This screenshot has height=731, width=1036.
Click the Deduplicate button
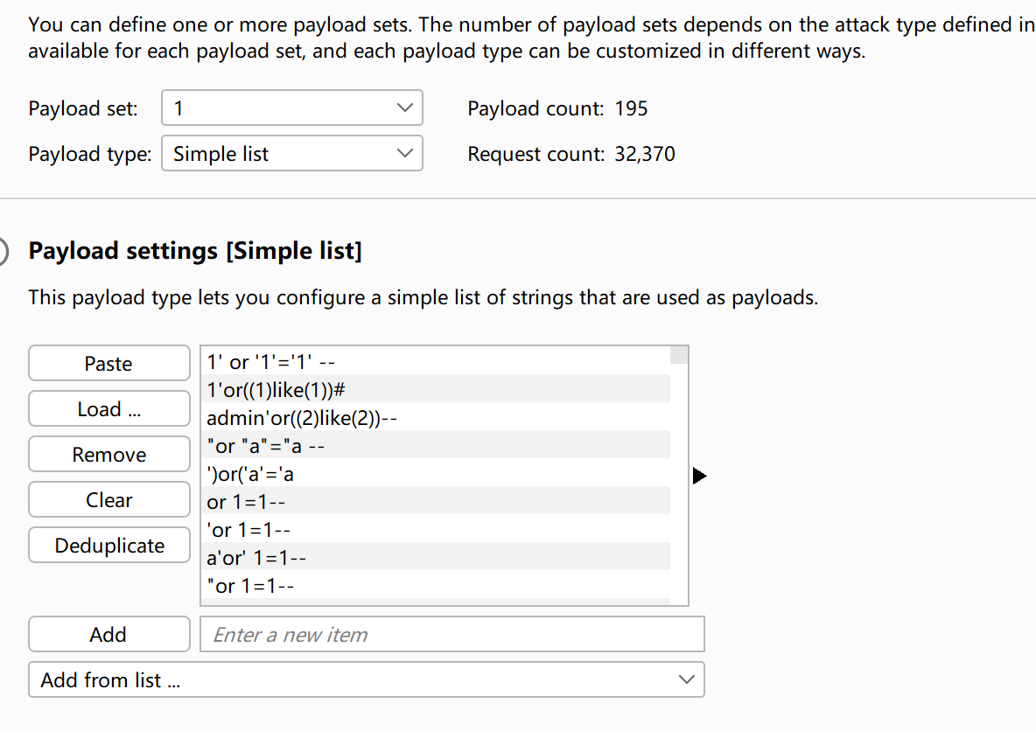(x=108, y=546)
